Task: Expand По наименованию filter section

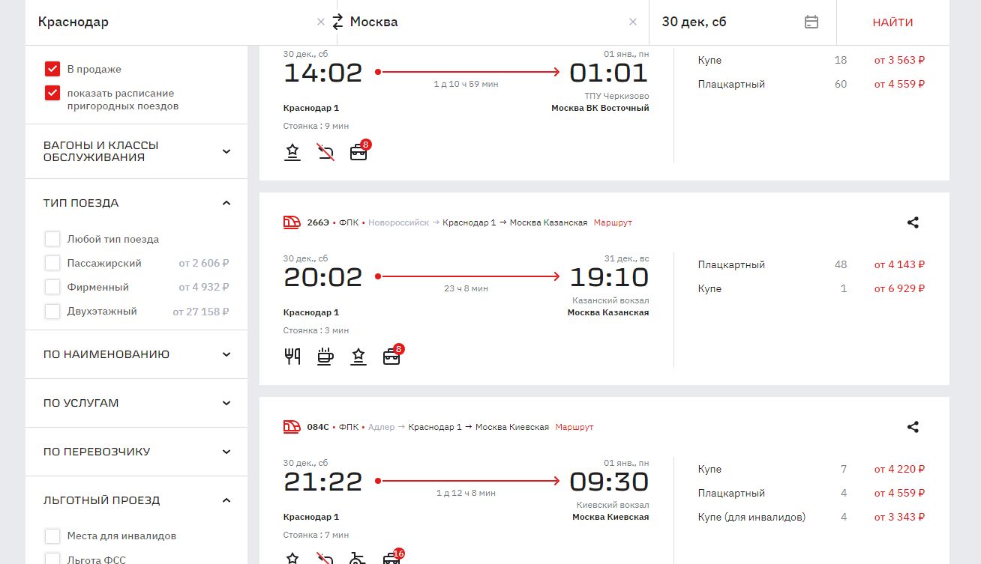Action: 226,354
